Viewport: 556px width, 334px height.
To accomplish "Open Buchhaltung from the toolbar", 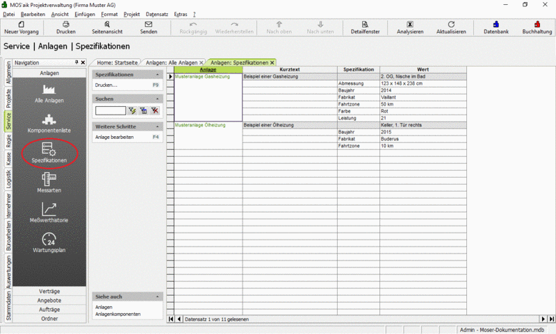I will pyautogui.click(x=537, y=27).
